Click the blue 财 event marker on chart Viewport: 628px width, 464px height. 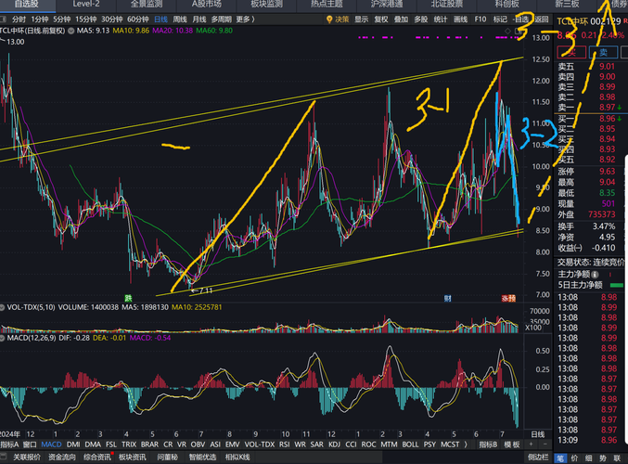coord(447,298)
